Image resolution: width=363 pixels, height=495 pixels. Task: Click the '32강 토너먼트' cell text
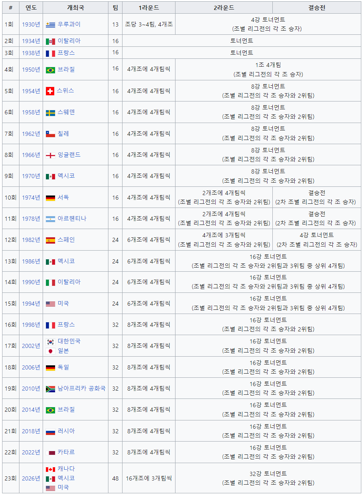[x=268, y=473]
